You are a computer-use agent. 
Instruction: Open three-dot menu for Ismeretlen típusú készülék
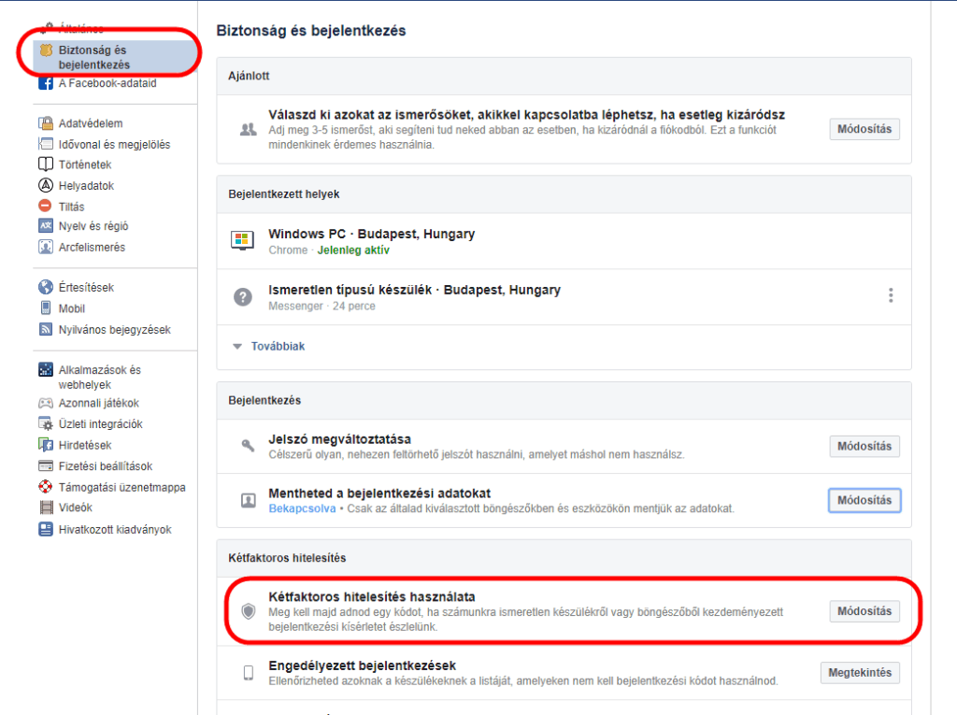[891, 295]
